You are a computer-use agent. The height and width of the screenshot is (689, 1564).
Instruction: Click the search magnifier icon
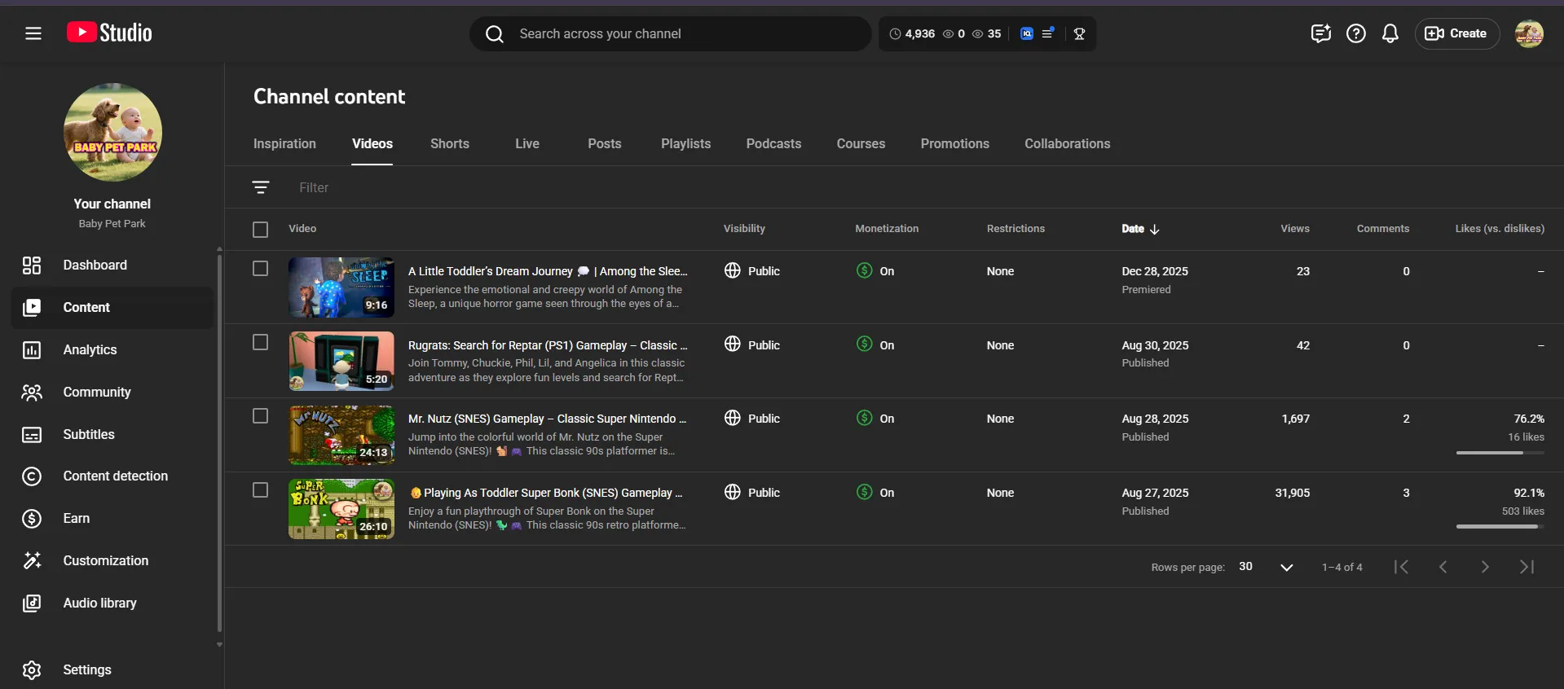pos(495,33)
